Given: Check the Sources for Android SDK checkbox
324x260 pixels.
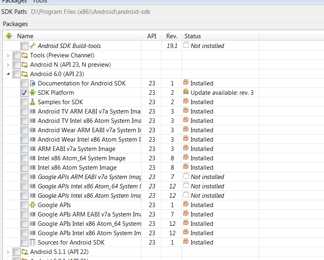Looking at the screenshot, I should (x=24, y=243).
